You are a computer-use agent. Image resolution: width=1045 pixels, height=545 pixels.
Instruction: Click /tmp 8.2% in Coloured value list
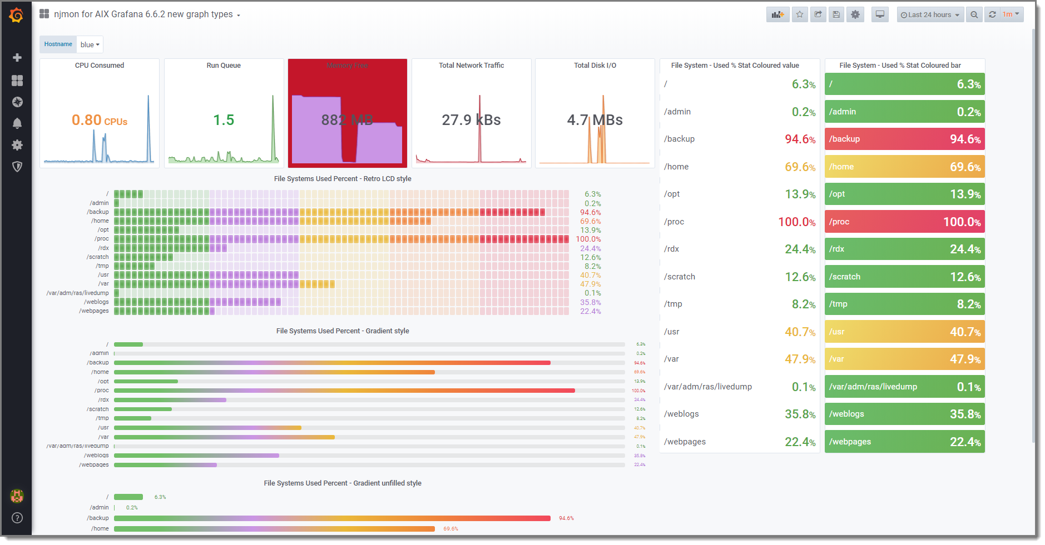coord(740,304)
